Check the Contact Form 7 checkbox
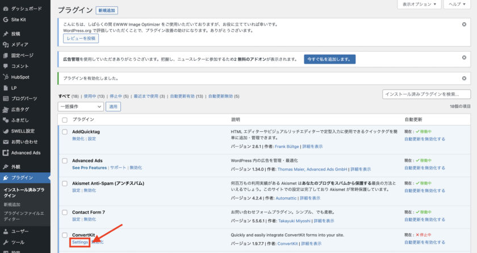Viewport: 477px width, 253px height. (x=65, y=213)
